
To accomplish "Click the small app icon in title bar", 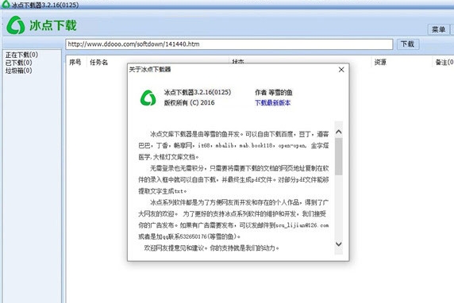I will coord(6,5).
